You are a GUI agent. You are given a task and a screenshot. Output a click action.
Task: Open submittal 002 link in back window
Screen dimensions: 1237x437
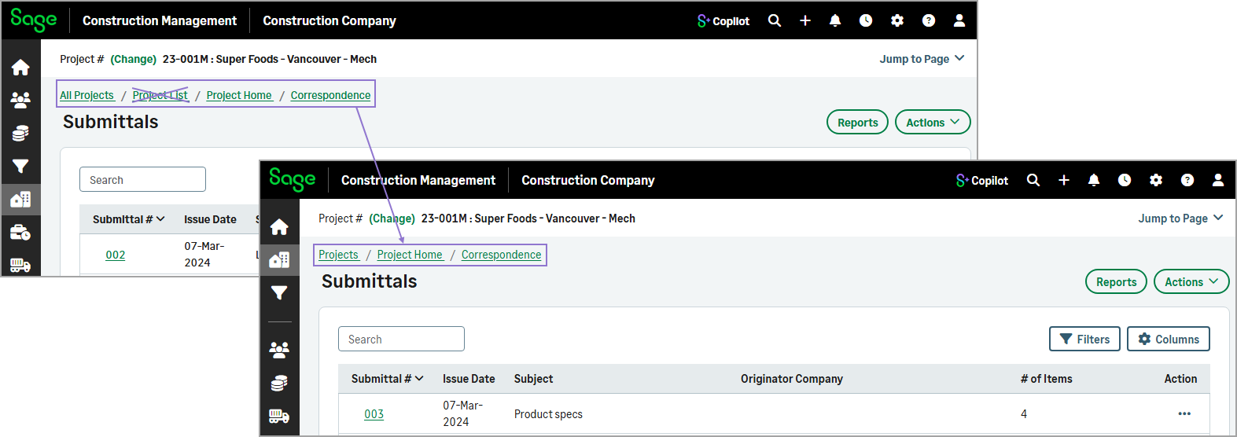click(116, 255)
